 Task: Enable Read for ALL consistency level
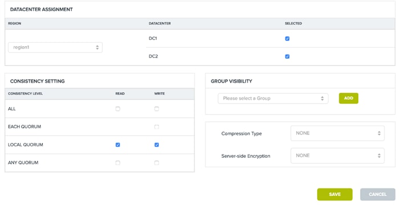pos(118,109)
